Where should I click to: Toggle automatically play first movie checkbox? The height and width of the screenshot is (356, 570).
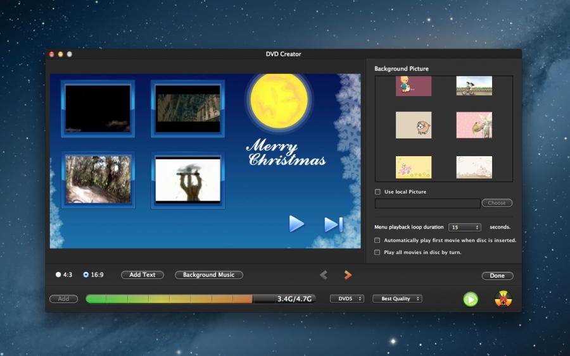click(377, 240)
